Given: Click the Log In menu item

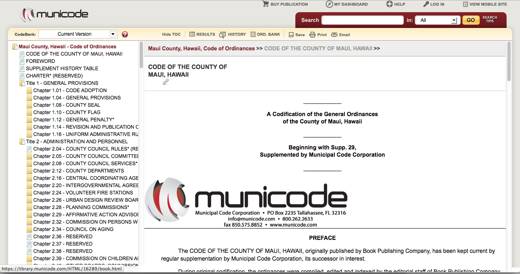Looking at the screenshot, I should coord(437,4).
